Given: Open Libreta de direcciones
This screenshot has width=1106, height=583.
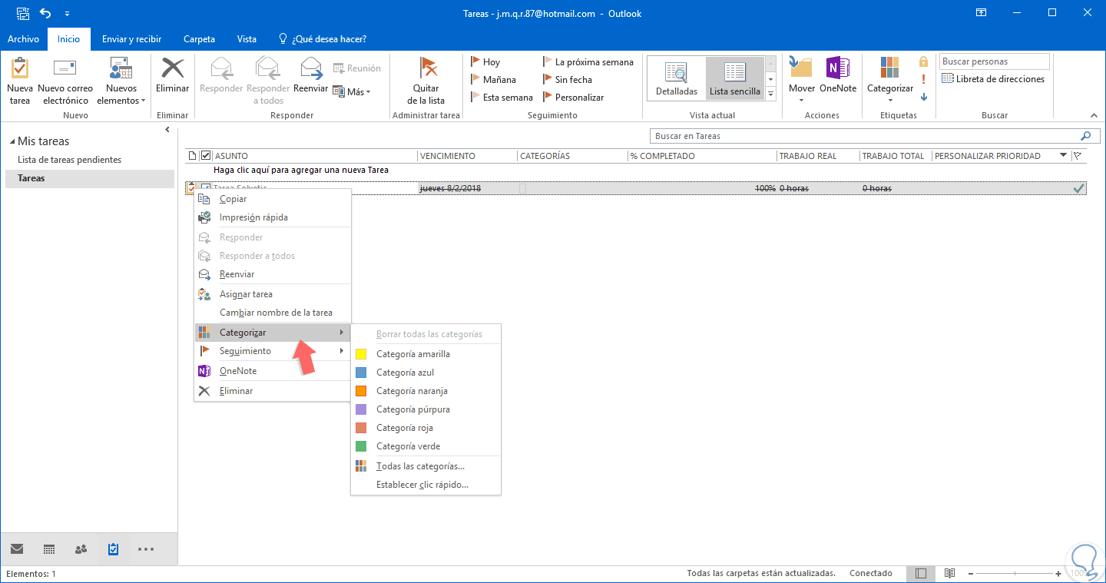Looking at the screenshot, I should coord(993,79).
